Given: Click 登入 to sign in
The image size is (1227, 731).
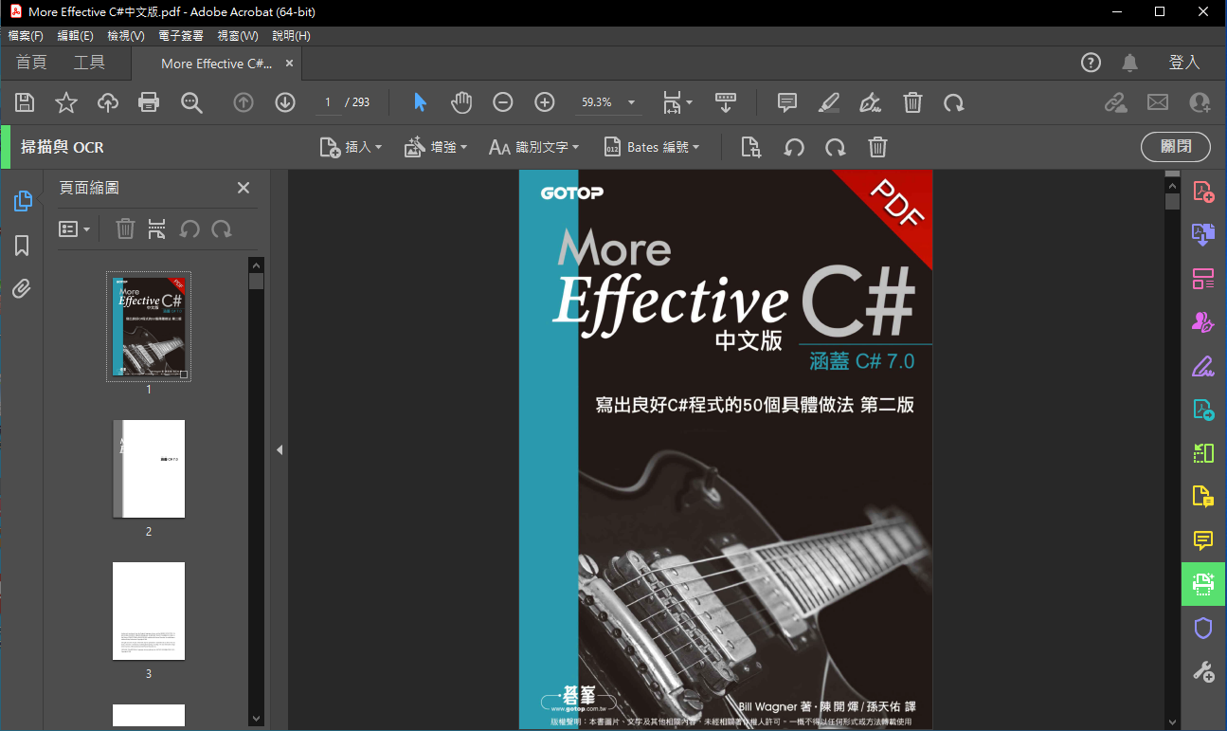Looking at the screenshot, I should point(1184,63).
